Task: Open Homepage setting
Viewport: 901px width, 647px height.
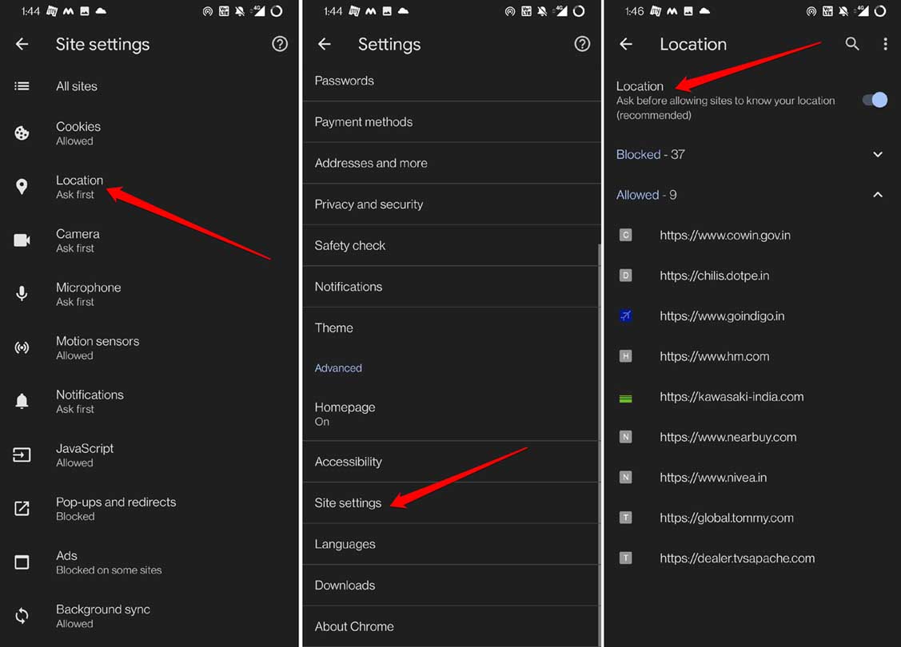Action: click(x=452, y=414)
